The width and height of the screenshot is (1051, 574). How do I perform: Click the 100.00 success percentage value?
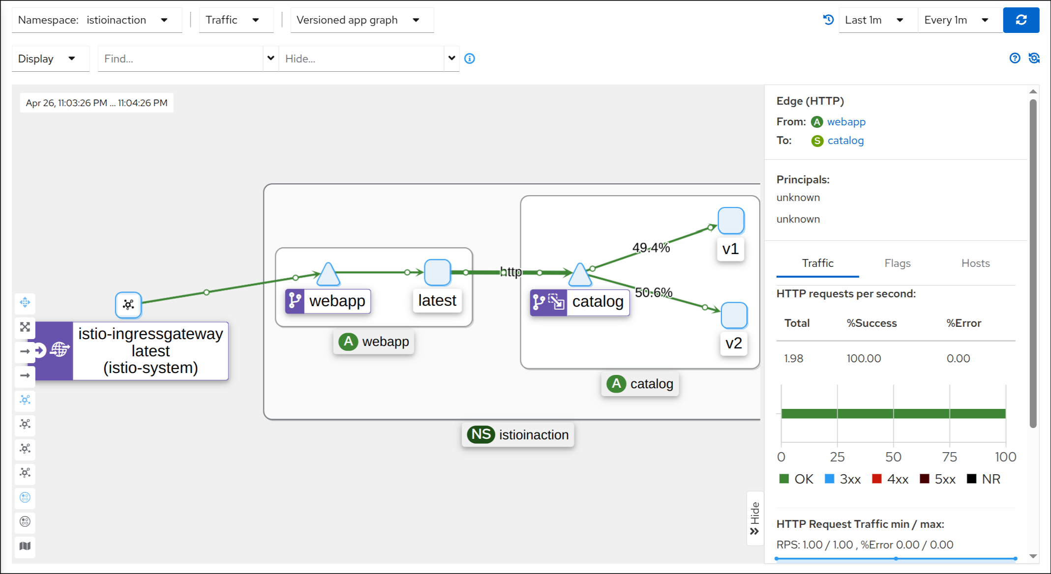click(864, 359)
